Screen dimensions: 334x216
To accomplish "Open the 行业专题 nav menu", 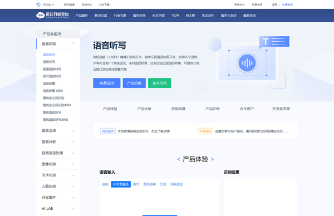I will tap(120, 16).
